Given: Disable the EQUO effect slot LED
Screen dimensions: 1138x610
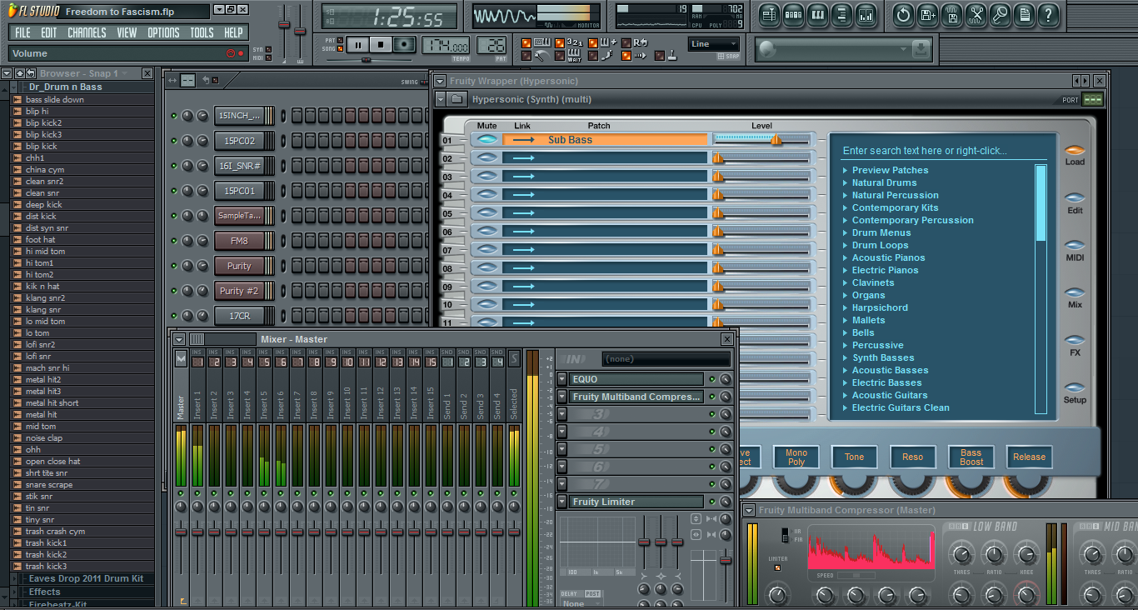Looking at the screenshot, I should [712, 379].
